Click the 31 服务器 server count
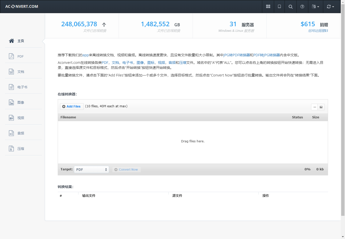The width and height of the screenshot is (345, 239). click(242, 24)
